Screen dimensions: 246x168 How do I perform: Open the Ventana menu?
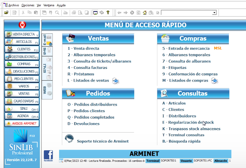(x=49, y=5)
